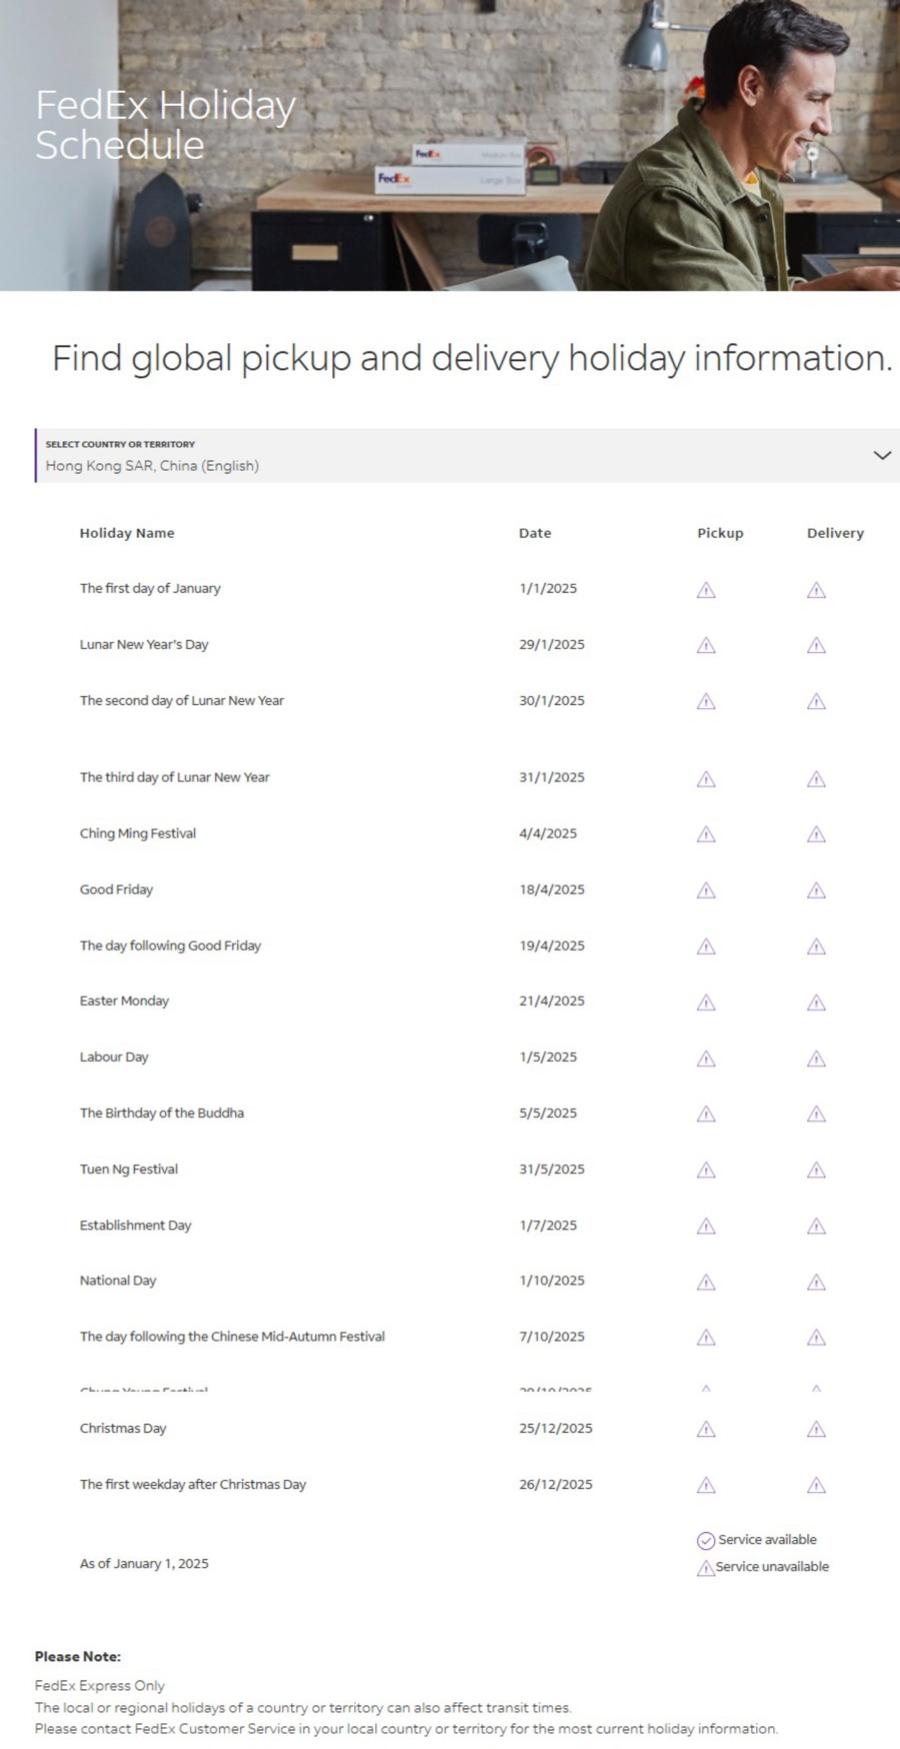This screenshot has height=1749, width=900.
Task: Click Pickup warning icon for Ching Ming Festival
Action: point(706,834)
